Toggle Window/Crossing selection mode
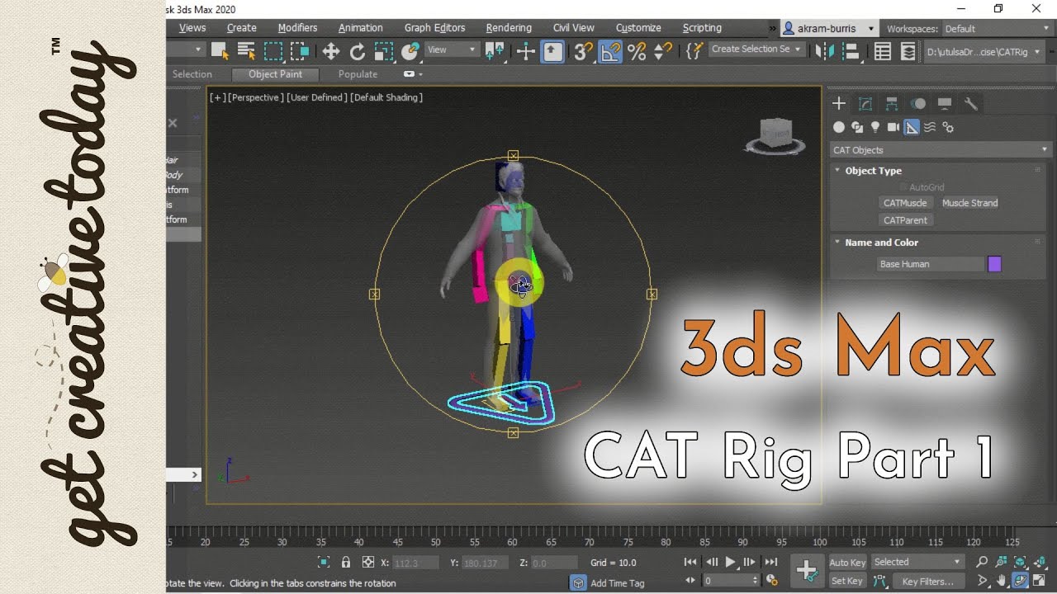This screenshot has width=1057, height=594. coord(300,51)
